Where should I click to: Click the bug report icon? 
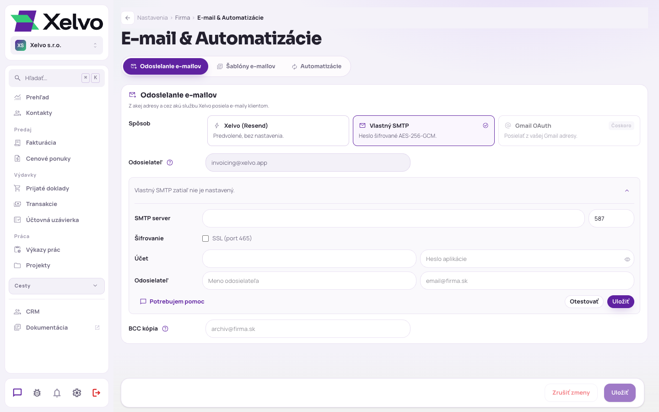coord(37,393)
